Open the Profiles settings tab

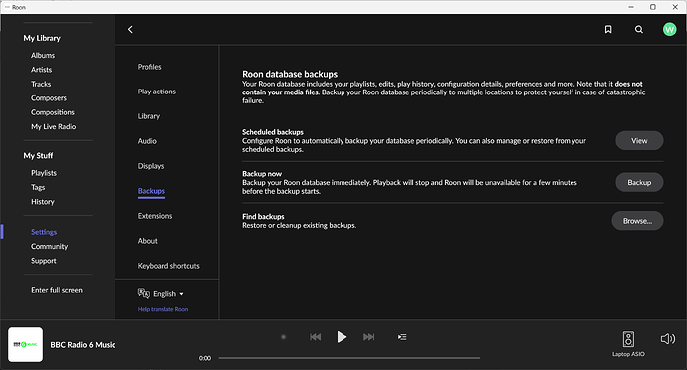pyautogui.click(x=149, y=67)
